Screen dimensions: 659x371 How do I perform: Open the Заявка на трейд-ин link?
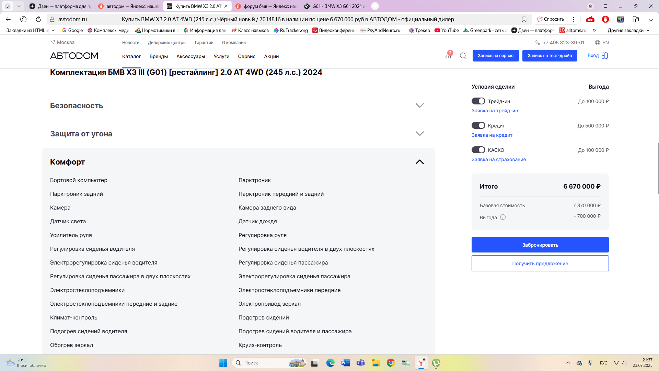click(x=495, y=111)
